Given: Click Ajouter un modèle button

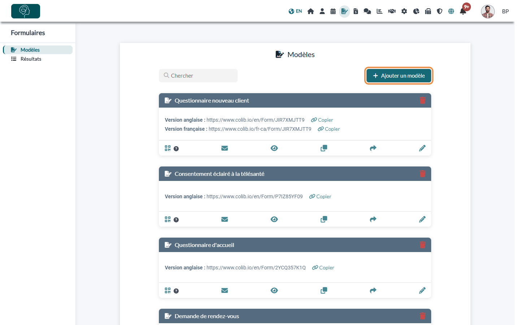Looking at the screenshot, I should tap(399, 75).
